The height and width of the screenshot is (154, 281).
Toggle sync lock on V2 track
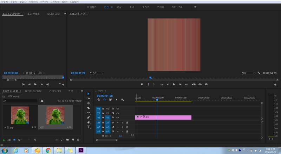(x=113, y=113)
